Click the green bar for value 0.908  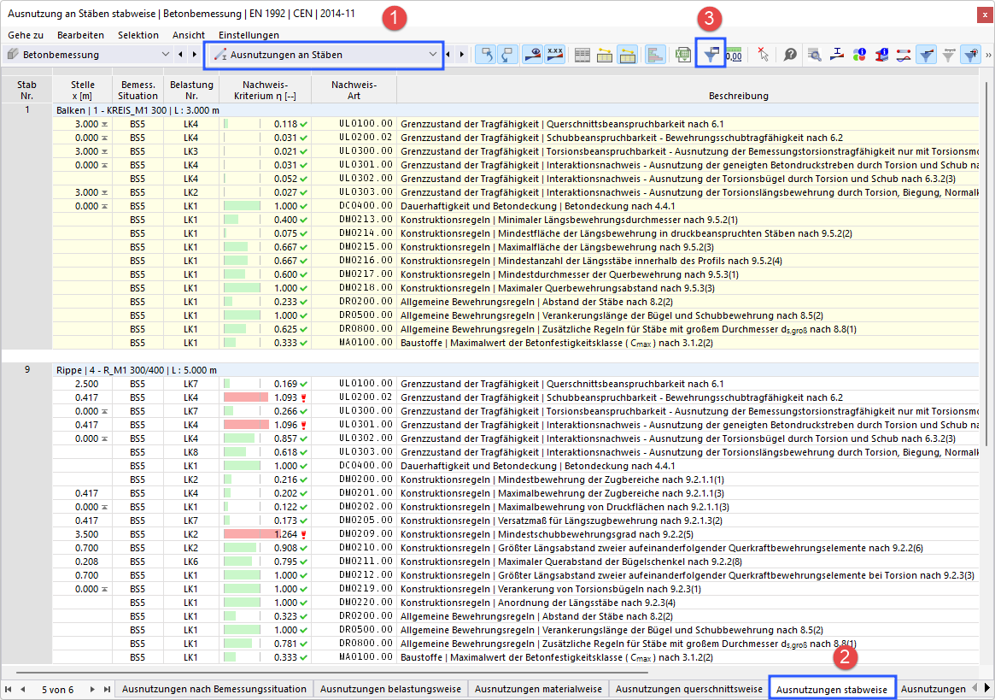[x=240, y=548]
